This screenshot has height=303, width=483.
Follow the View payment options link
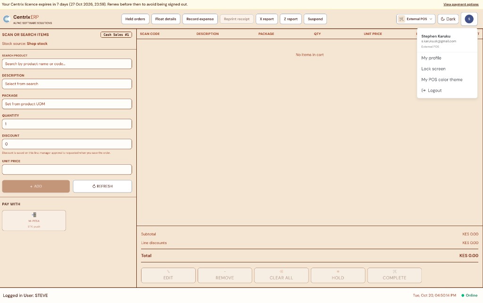coord(461,4)
